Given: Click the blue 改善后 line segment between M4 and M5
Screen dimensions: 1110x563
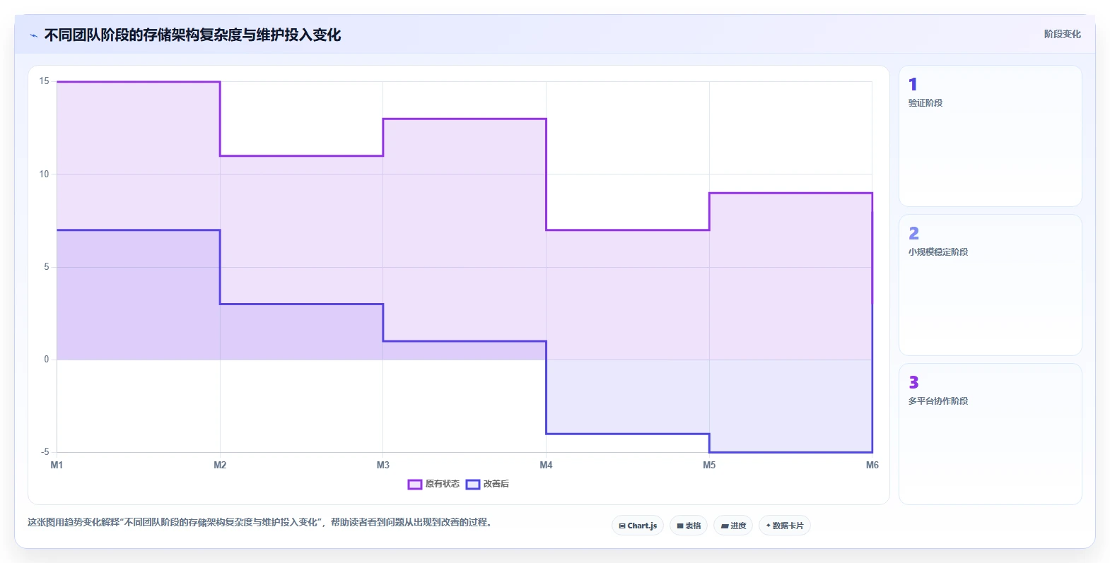Looking at the screenshot, I should coord(628,434).
